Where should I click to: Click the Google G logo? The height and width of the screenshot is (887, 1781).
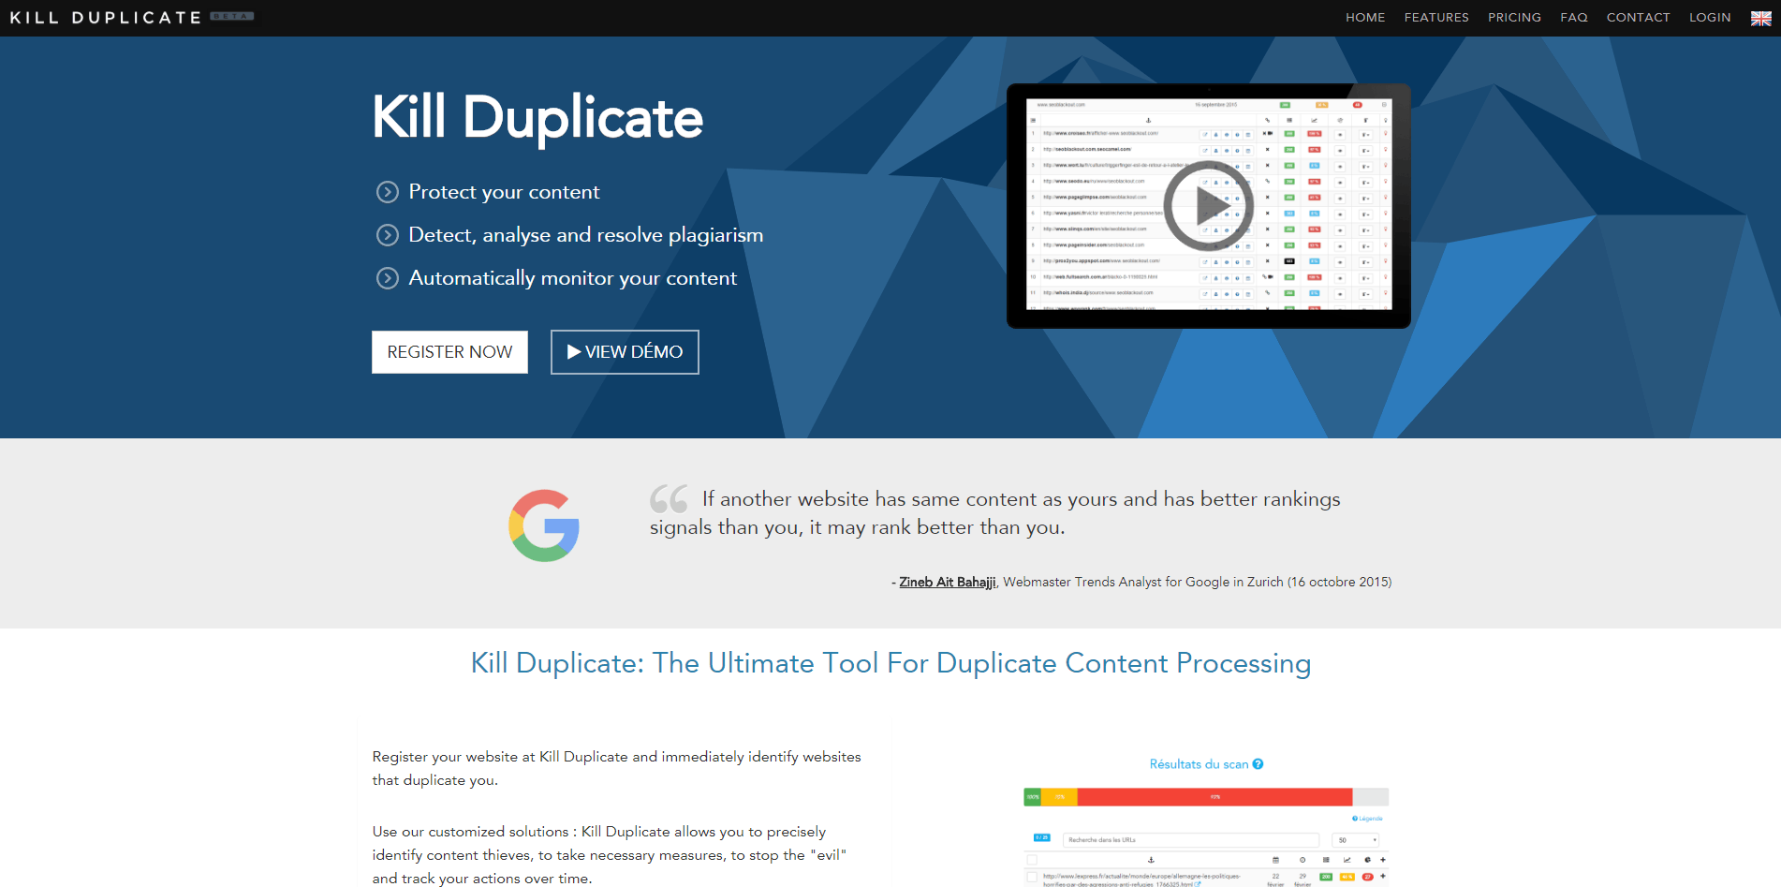544,525
